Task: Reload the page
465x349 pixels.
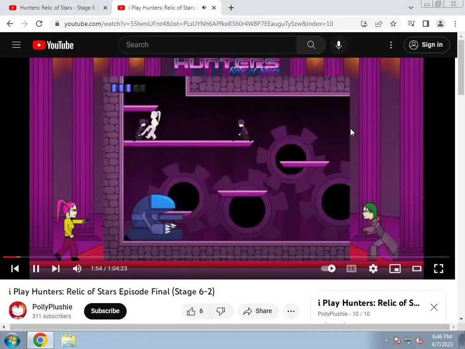Action: [x=39, y=24]
